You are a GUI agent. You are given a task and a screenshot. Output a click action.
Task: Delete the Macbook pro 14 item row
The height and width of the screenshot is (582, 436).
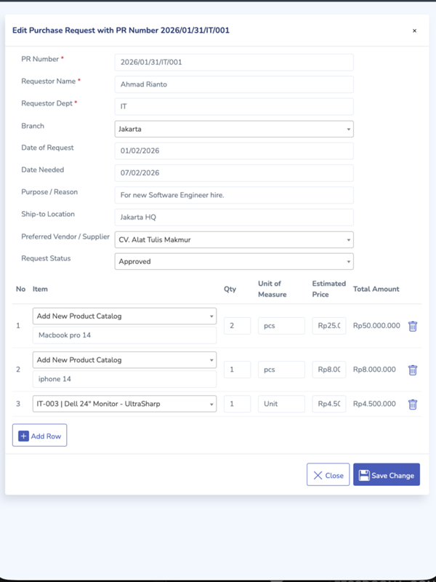(413, 326)
